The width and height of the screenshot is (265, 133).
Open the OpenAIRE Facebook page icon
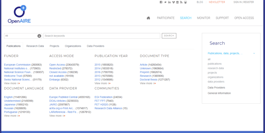point(161,2)
